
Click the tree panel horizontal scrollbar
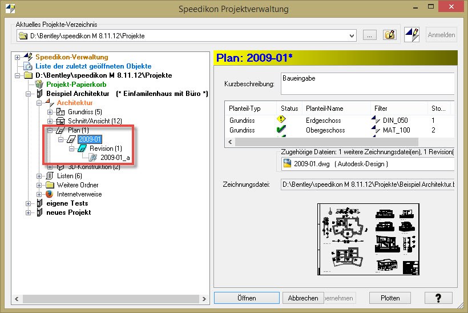pos(110,299)
